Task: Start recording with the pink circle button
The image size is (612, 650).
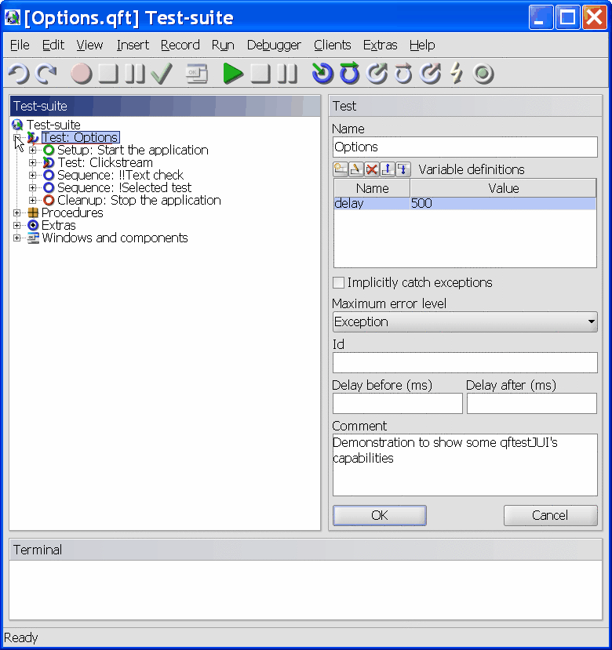Action: pyautogui.click(x=82, y=74)
